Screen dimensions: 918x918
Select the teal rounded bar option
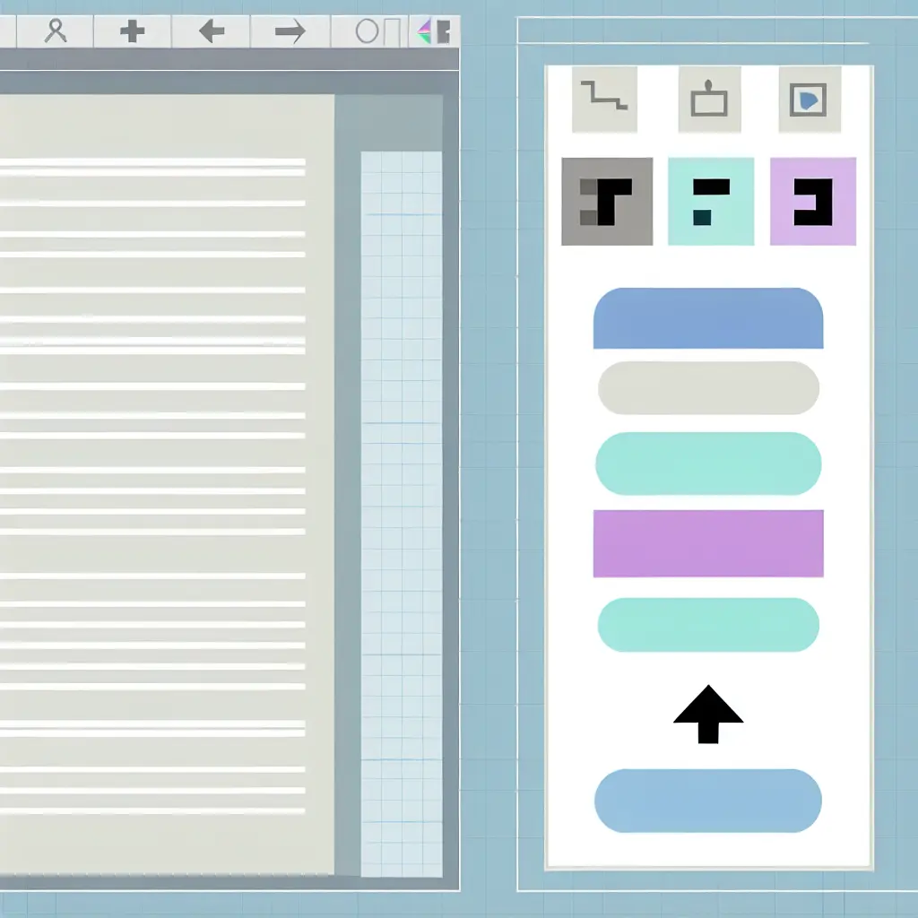(708, 463)
